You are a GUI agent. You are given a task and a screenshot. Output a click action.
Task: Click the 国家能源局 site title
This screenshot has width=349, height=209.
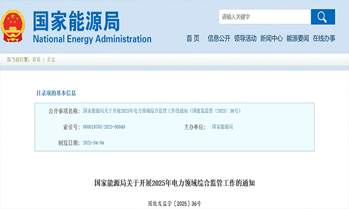76,21
